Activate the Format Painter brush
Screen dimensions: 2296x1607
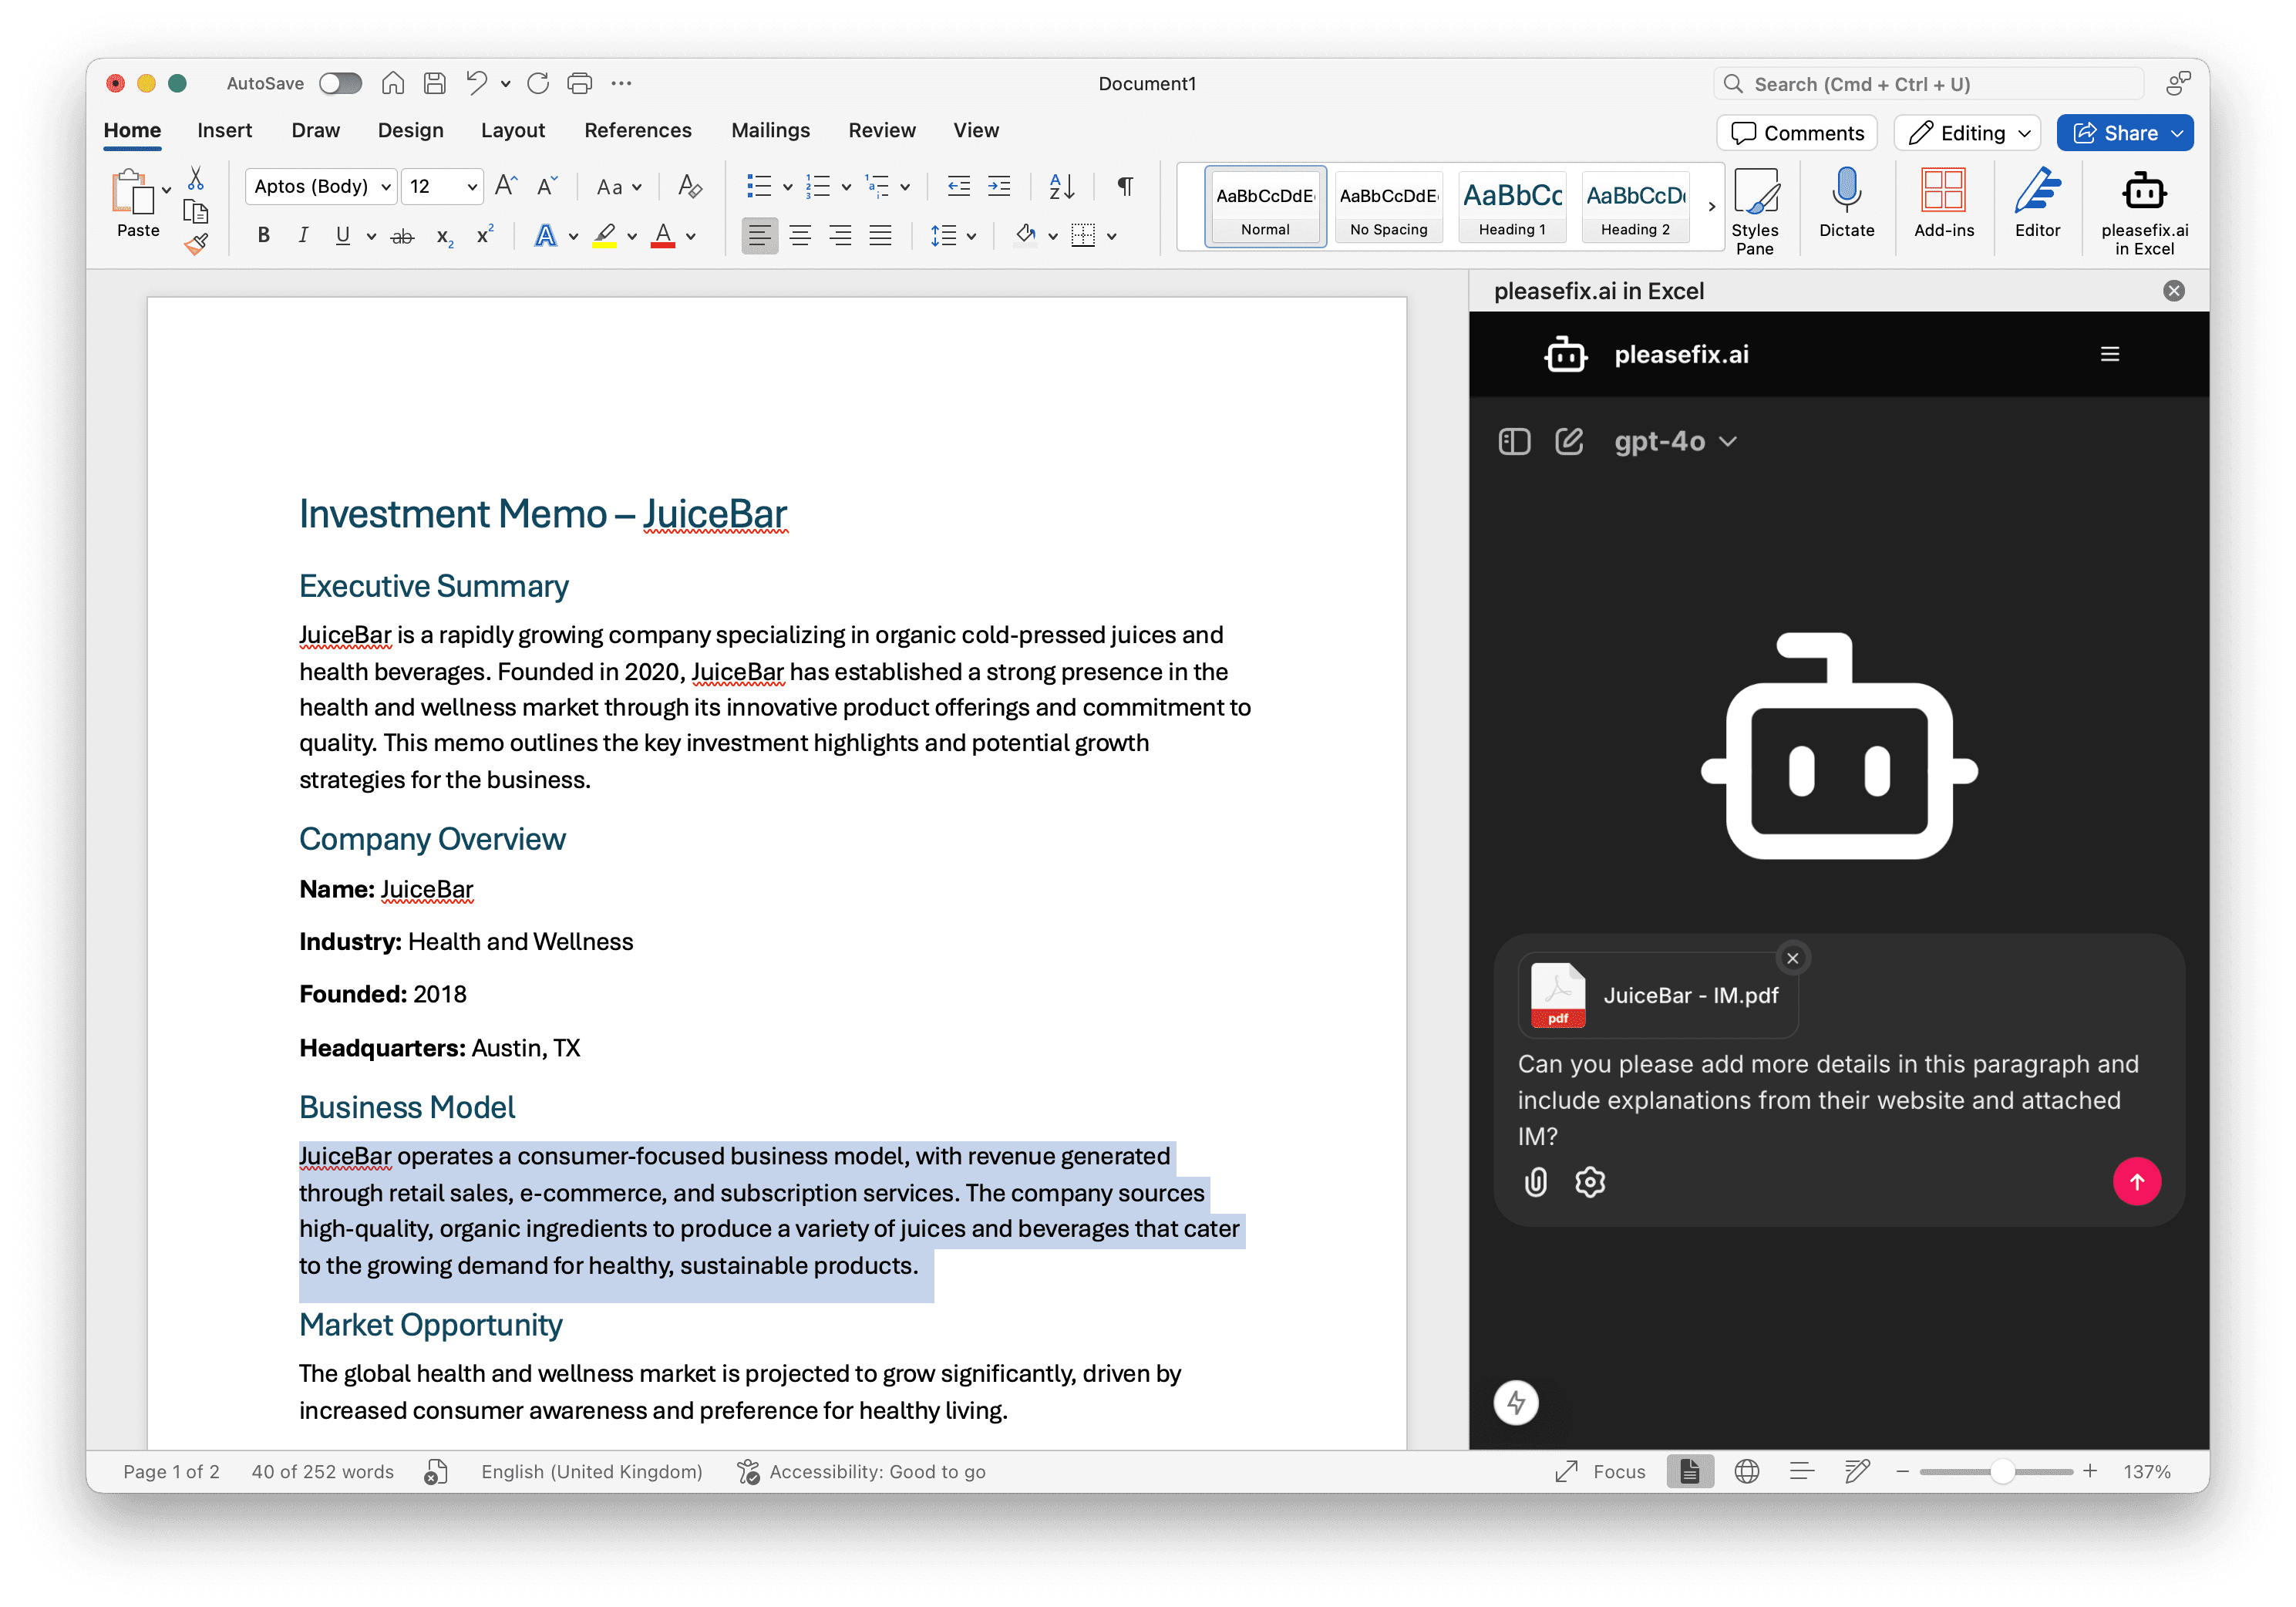pos(196,243)
